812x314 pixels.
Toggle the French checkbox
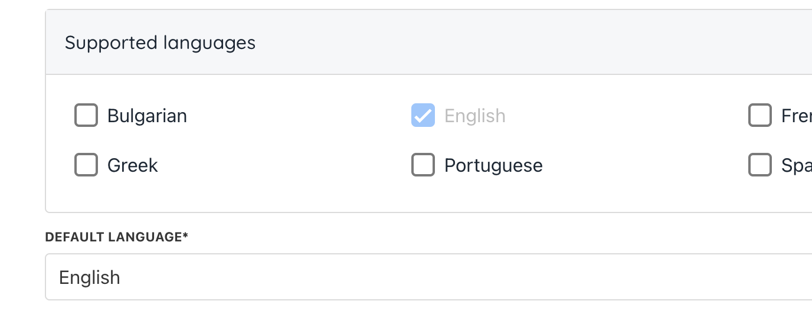(760, 116)
